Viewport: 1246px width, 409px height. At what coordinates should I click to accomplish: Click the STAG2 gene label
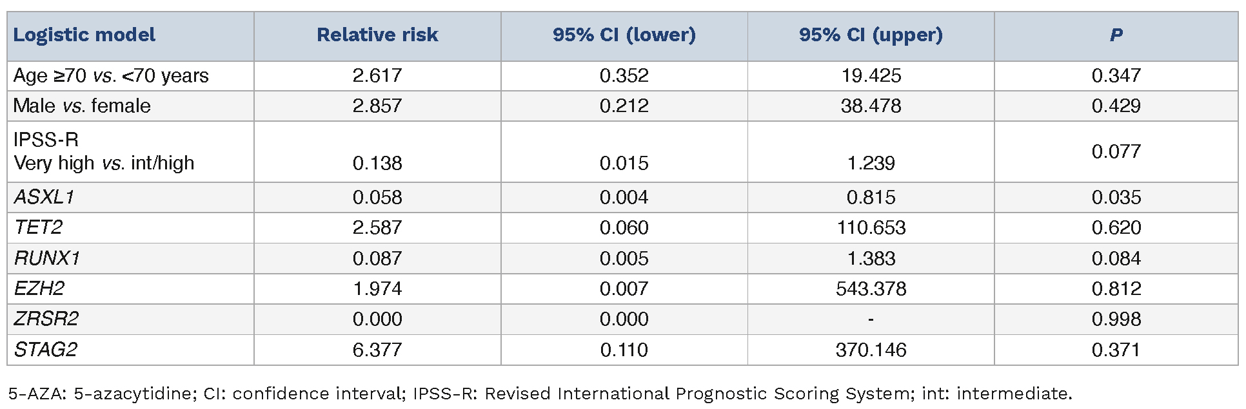46,350
